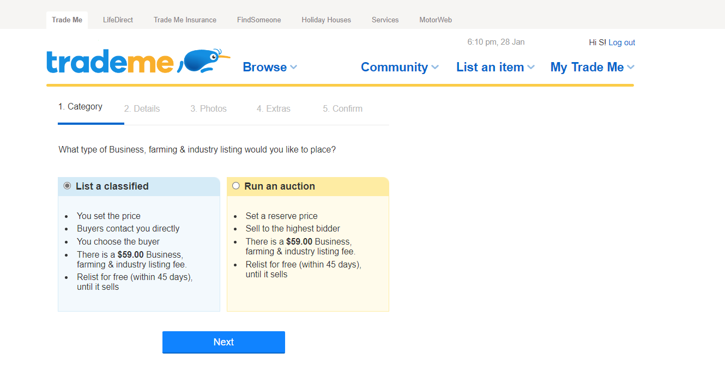Go to the FindSomeone tab

point(259,20)
